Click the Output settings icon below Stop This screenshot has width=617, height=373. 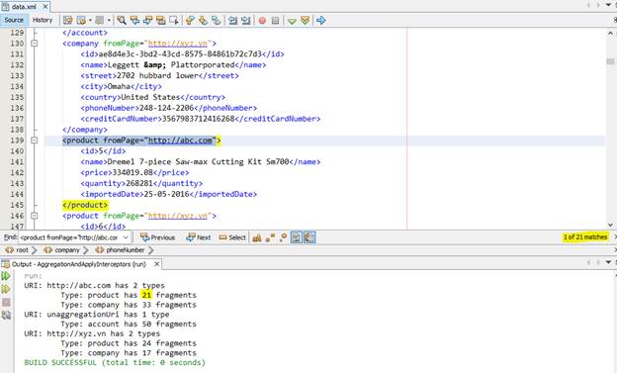coord(6,315)
